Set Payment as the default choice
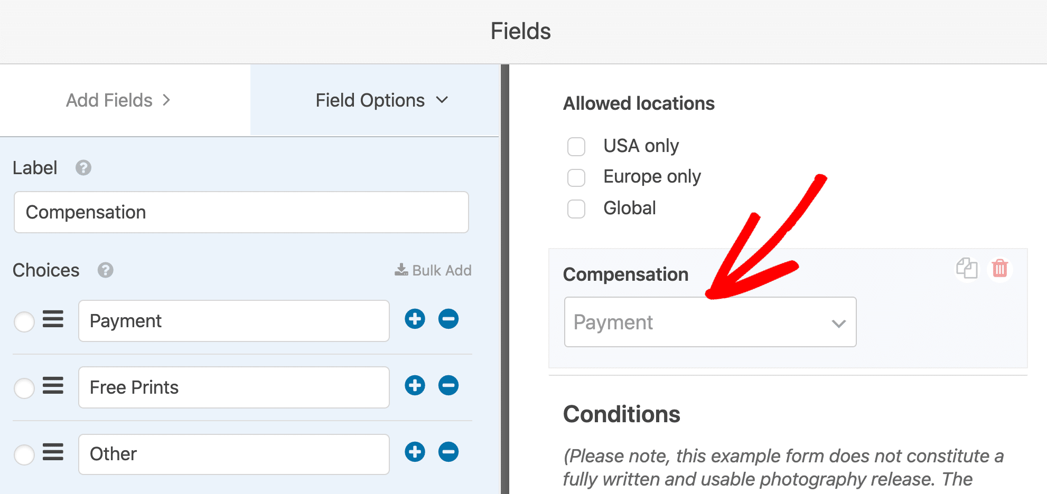This screenshot has height=494, width=1047. (x=24, y=321)
